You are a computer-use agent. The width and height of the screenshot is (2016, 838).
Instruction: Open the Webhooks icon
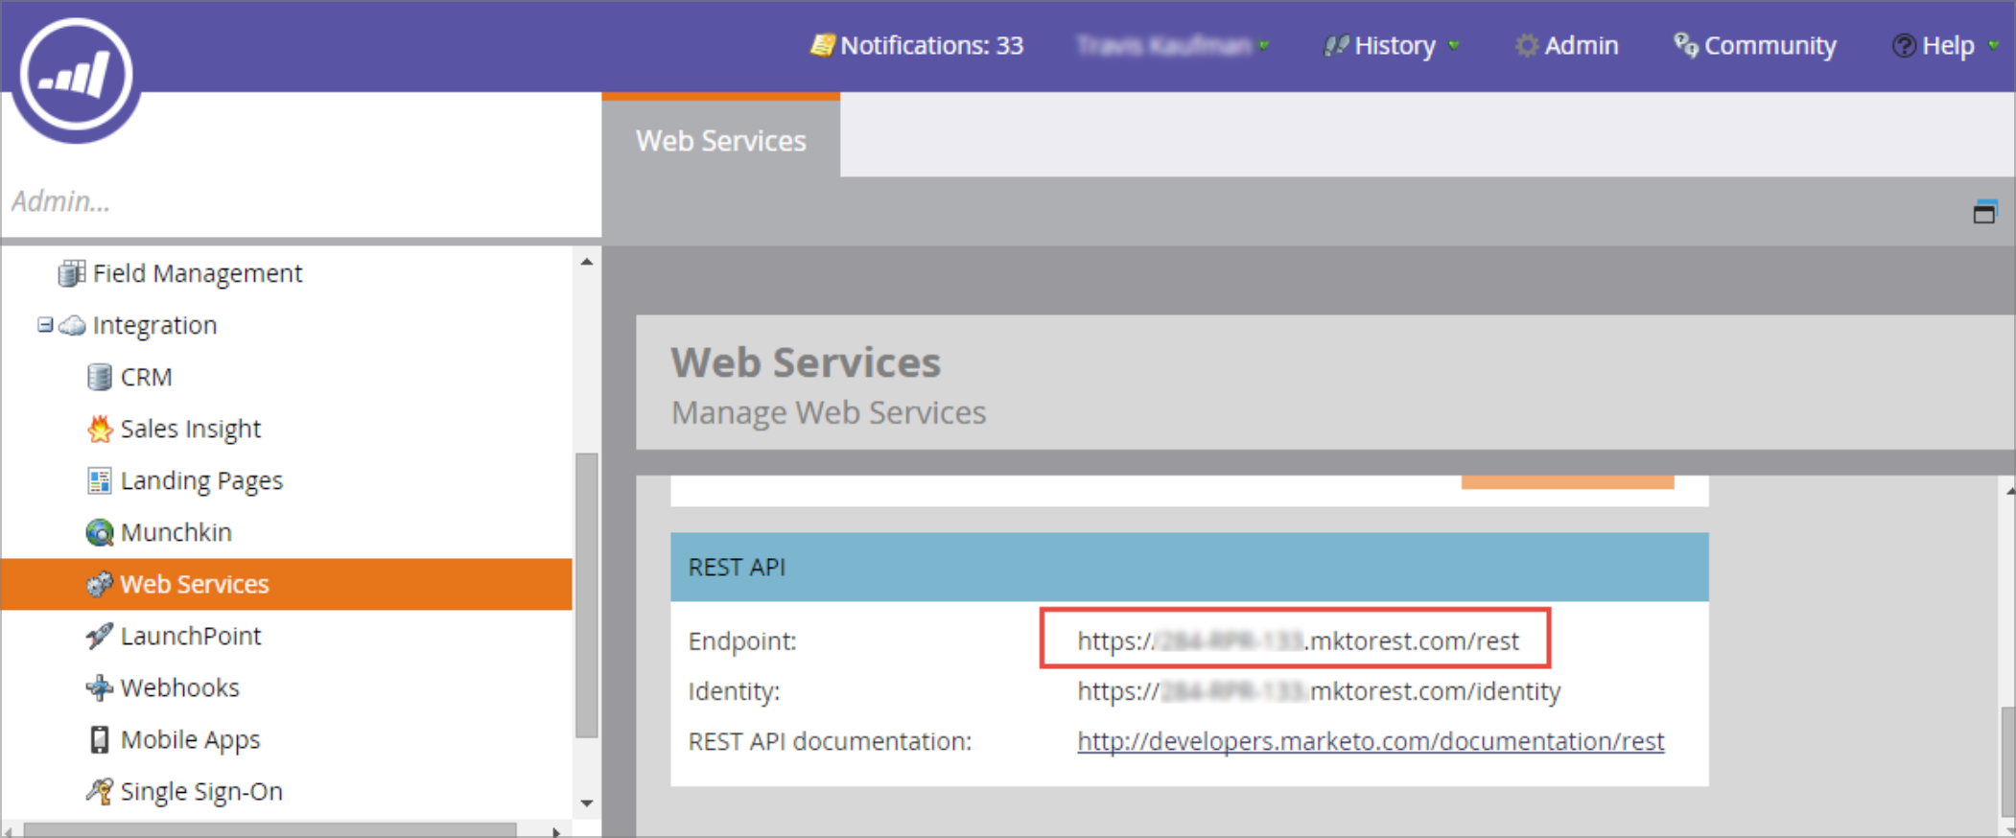(99, 688)
